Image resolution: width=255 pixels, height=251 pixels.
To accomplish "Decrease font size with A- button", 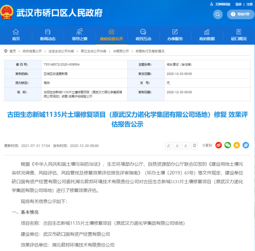I will (177, 146).
